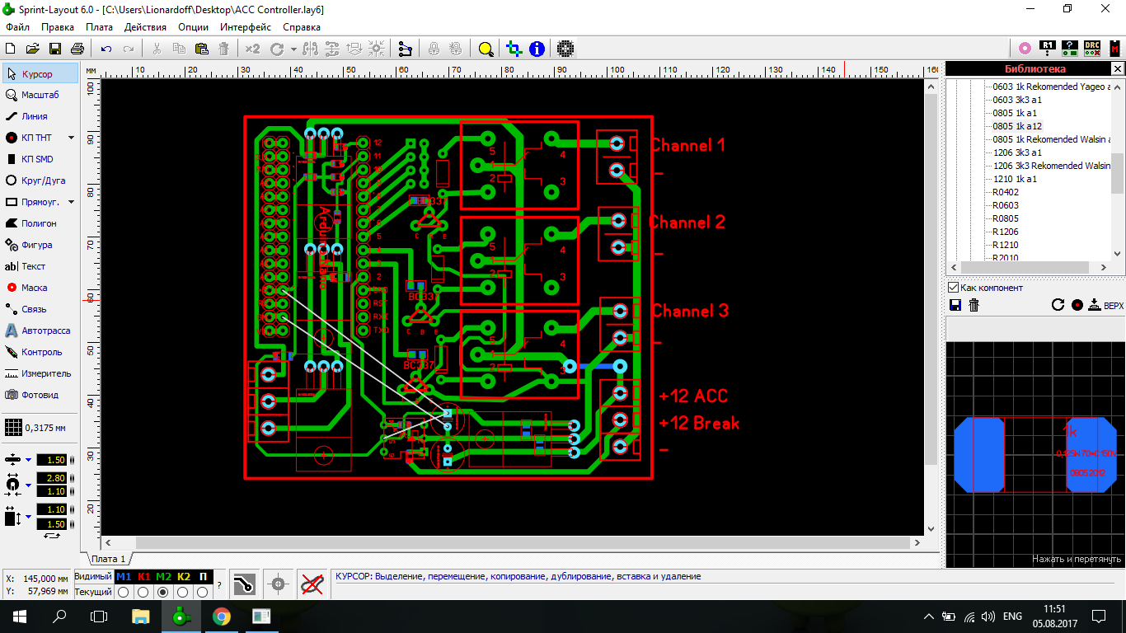The height and width of the screenshot is (633, 1126).
Task: Open the Действия menu
Action: 145,27
